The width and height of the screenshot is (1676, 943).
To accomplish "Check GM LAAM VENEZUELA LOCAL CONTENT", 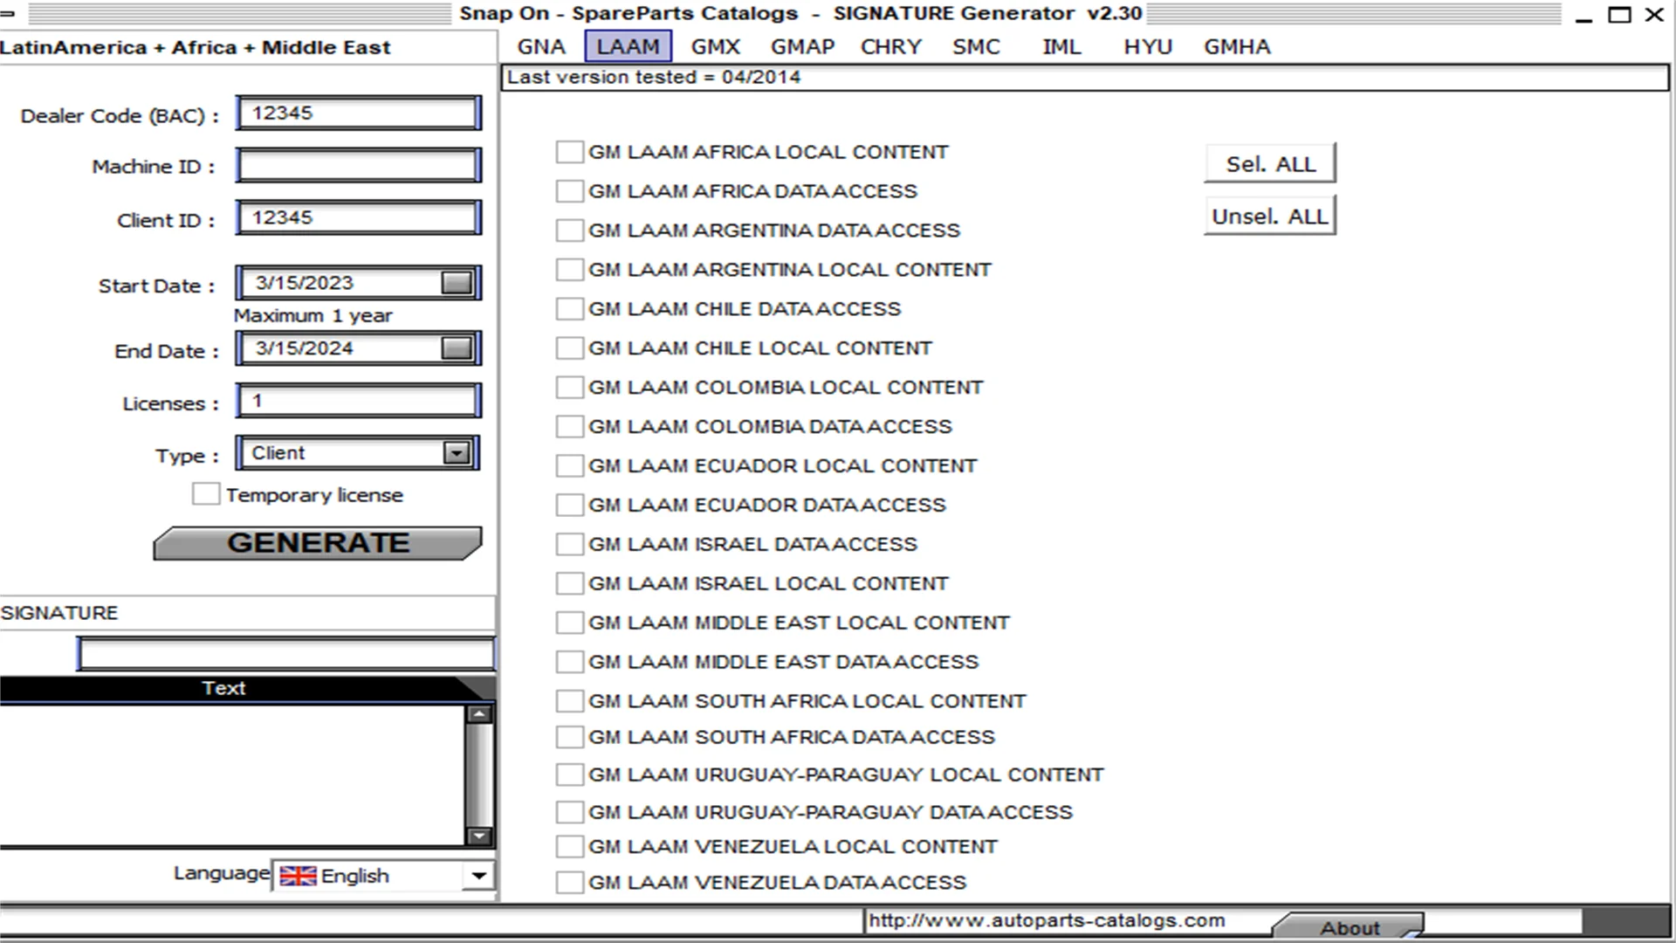I will [x=570, y=847].
